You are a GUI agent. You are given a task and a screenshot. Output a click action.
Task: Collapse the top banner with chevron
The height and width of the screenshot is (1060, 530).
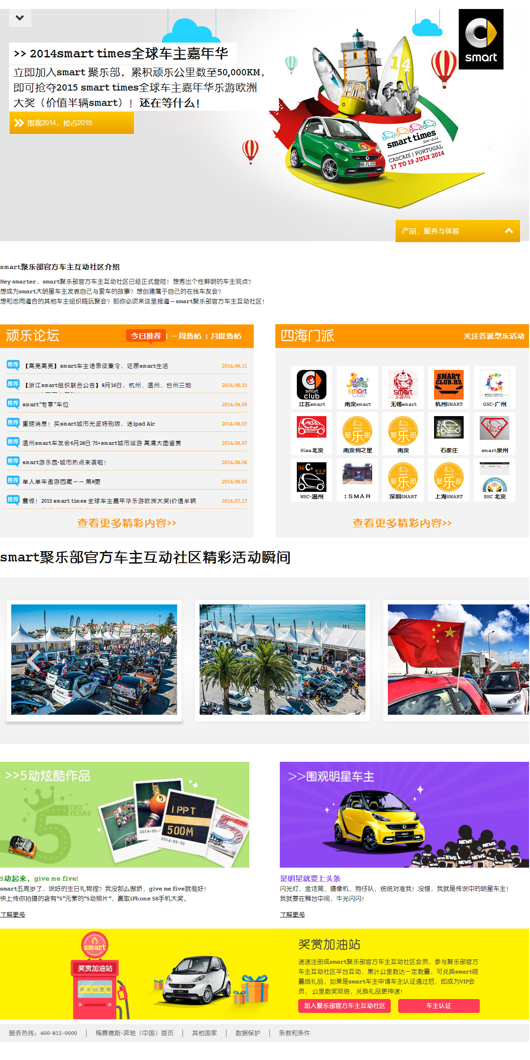20,18
